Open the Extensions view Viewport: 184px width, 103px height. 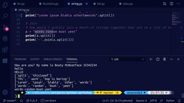[x=5, y=49]
